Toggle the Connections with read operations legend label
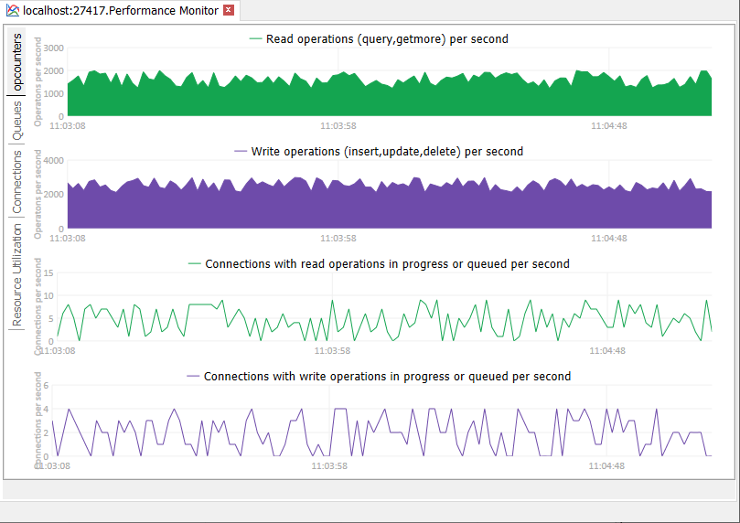 pyautogui.click(x=387, y=263)
